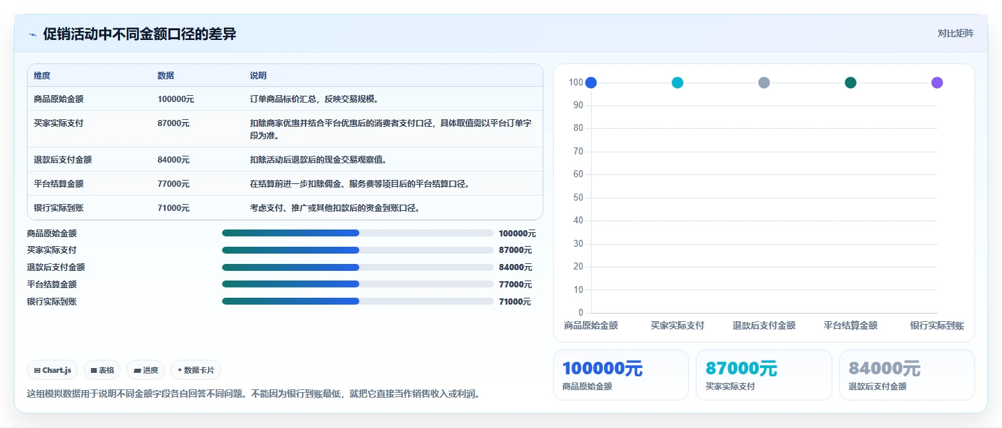Click the 说明 column header
This screenshot has width=1002, height=428.
(258, 76)
